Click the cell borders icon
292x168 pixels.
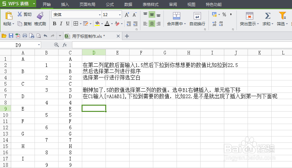click(x=76, y=24)
